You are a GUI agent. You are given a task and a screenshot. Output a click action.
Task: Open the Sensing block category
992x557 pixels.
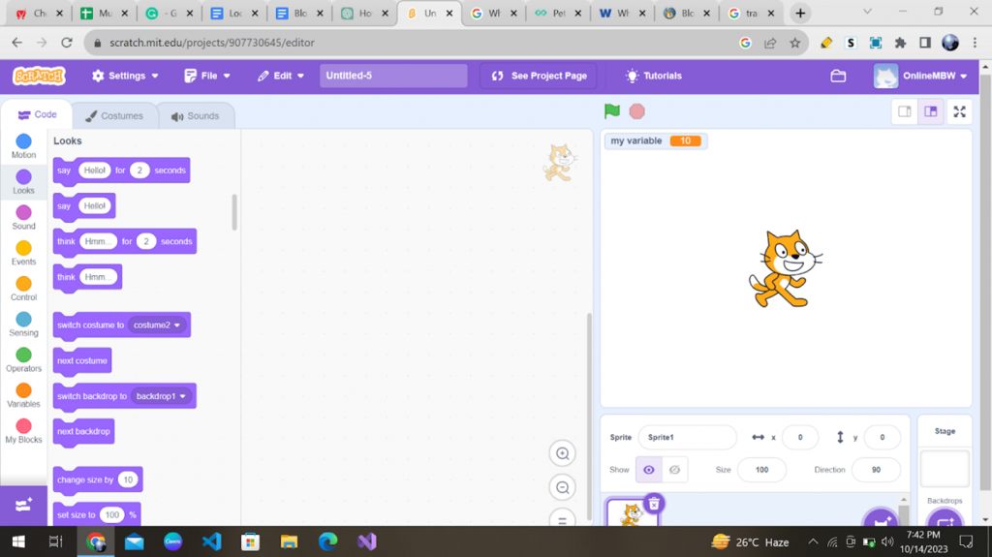23,324
